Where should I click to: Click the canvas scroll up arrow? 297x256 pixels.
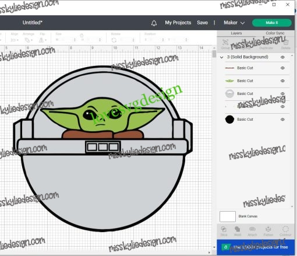tap(214, 48)
